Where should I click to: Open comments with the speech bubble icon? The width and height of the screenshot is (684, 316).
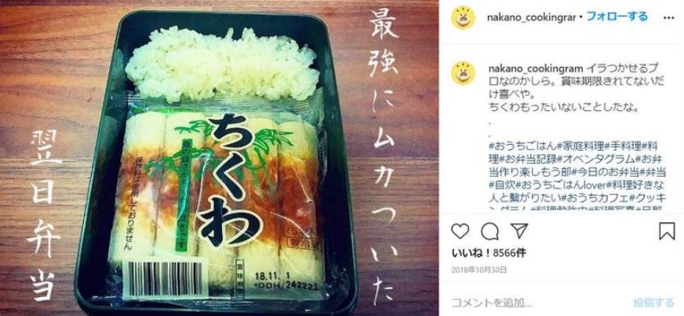489,231
